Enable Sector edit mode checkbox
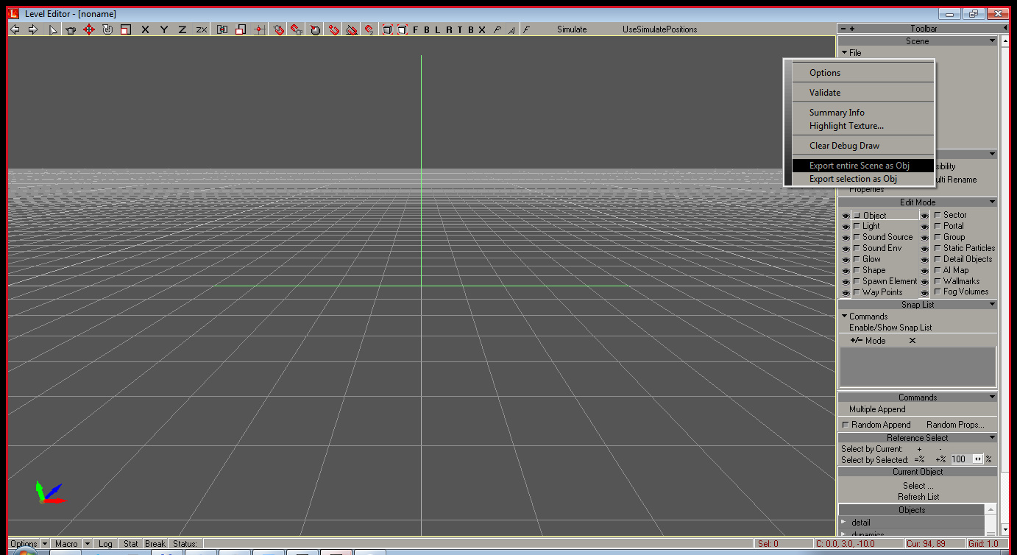Viewport: 1017px width, 555px height. pos(938,215)
